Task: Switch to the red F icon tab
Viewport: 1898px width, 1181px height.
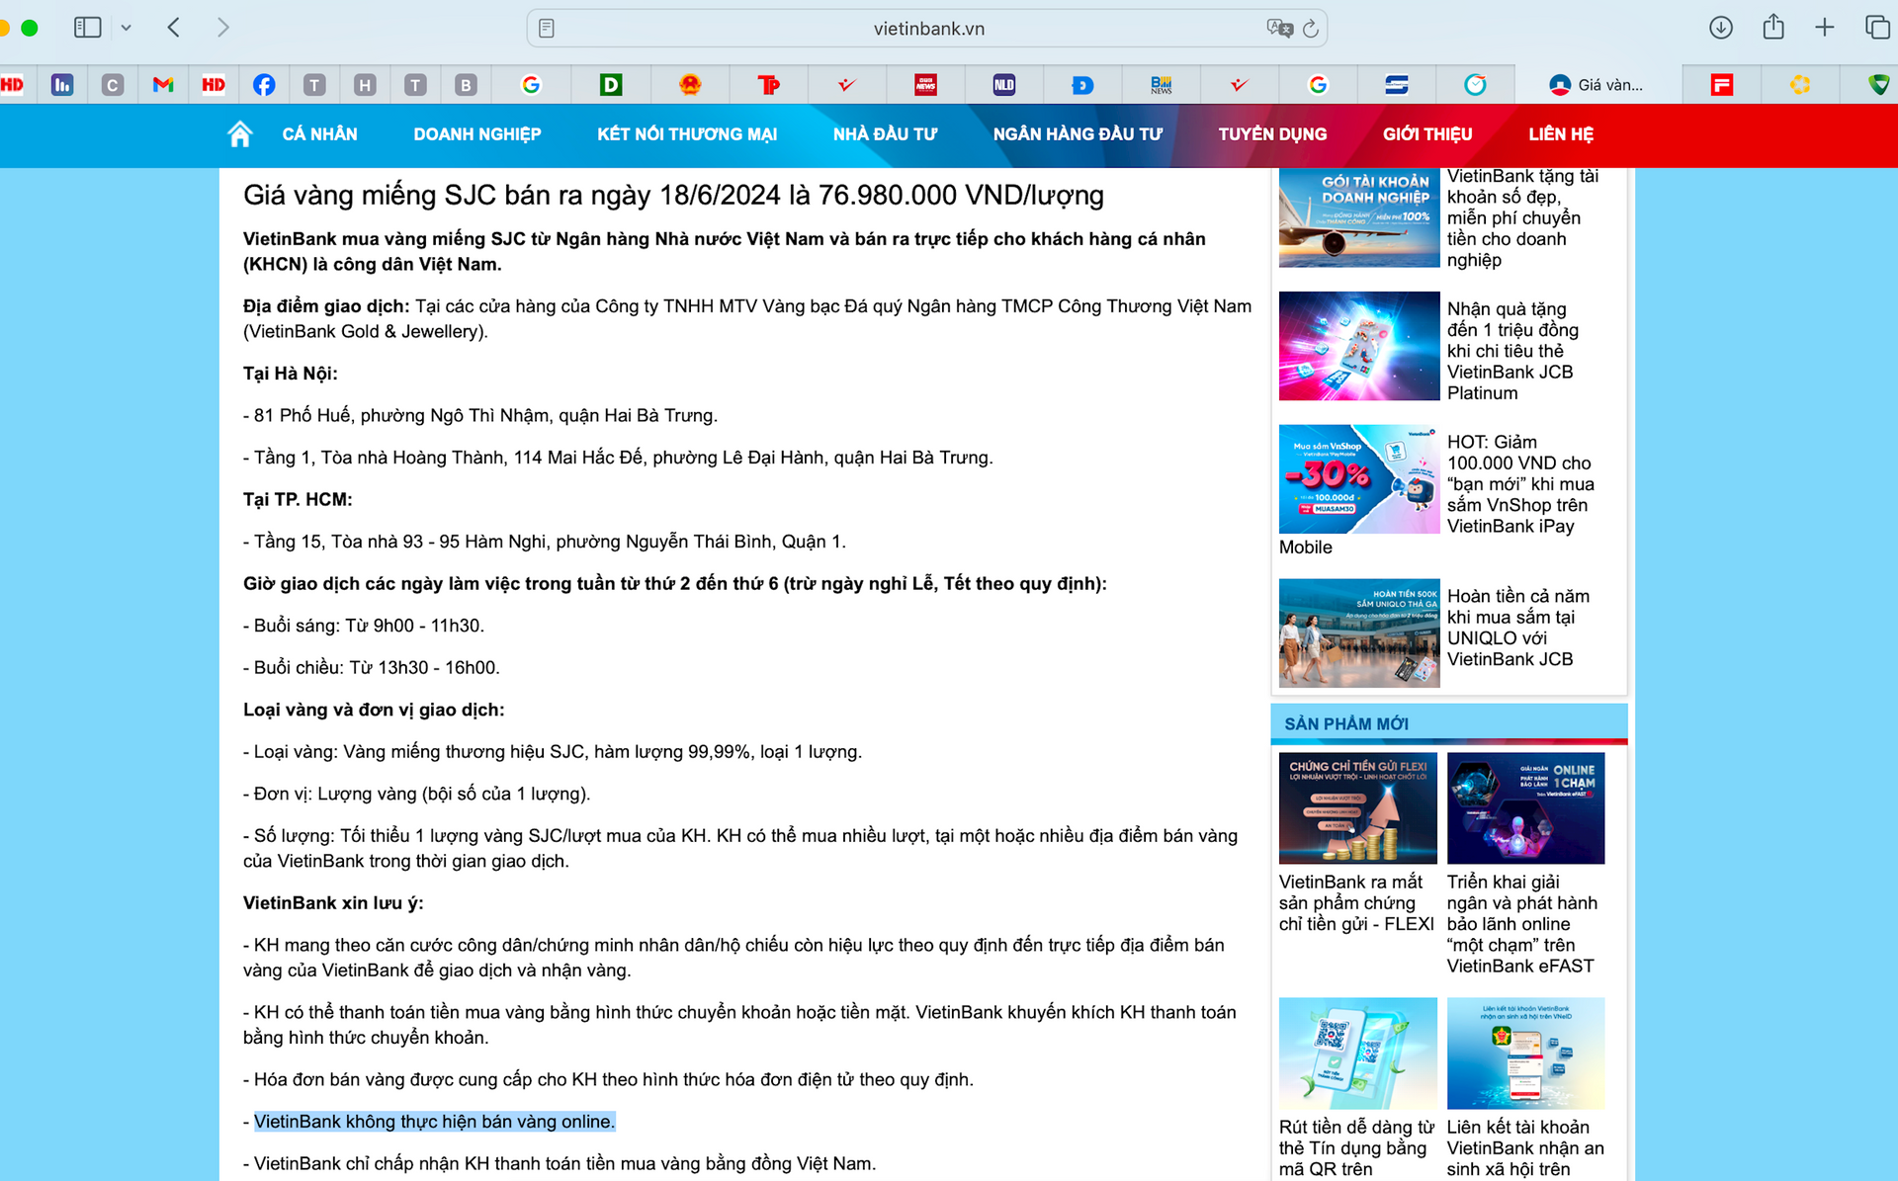Action: click(x=1722, y=85)
